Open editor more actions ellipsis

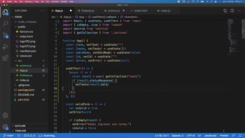coord(239,11)
